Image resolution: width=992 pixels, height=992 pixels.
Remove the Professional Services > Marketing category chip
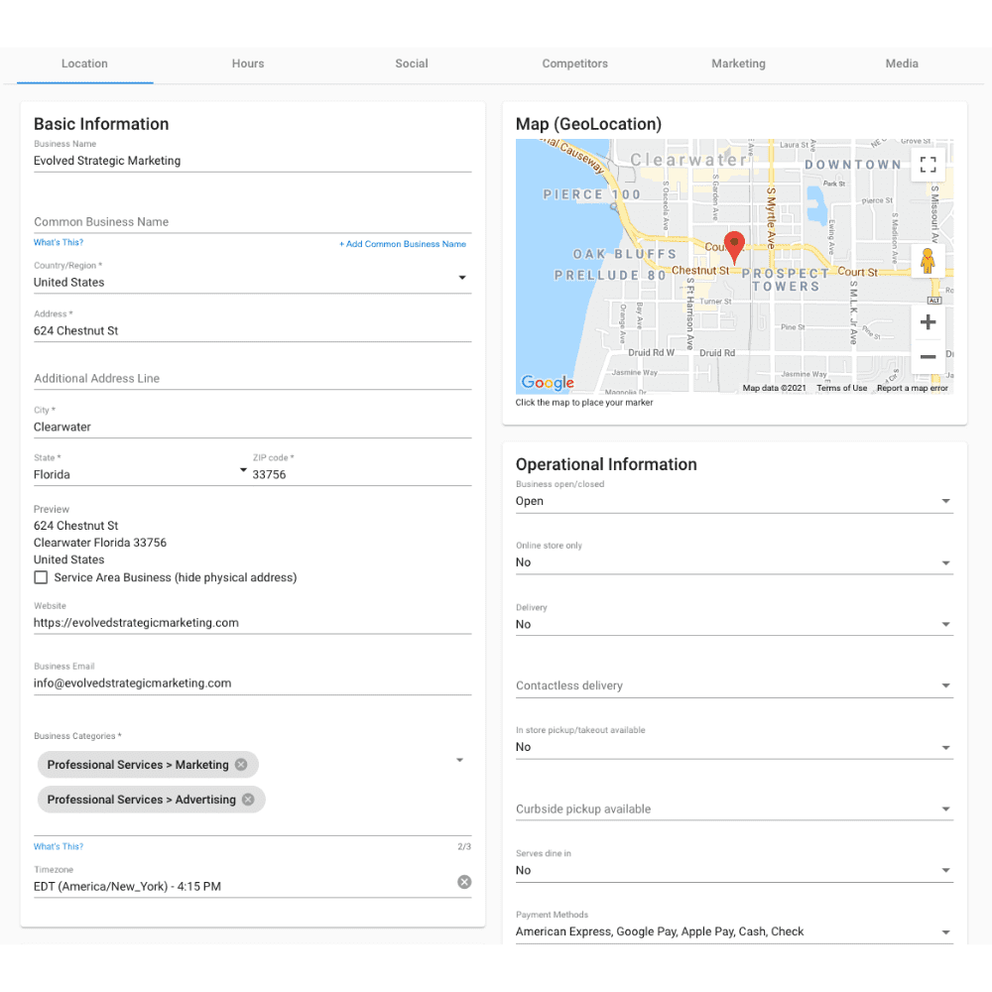click(240, 764)
